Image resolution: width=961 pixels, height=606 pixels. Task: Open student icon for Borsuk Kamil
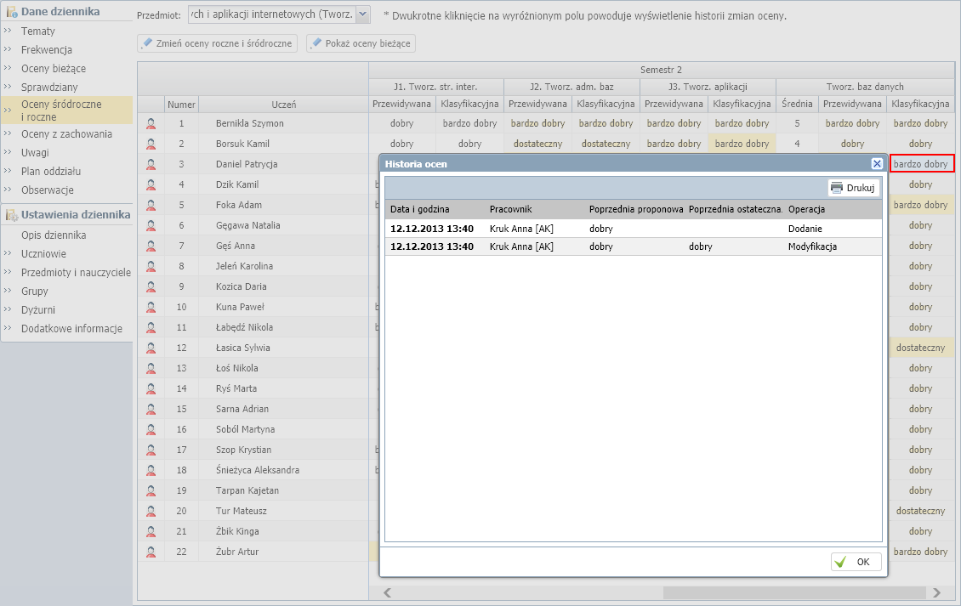click(151, 144)
